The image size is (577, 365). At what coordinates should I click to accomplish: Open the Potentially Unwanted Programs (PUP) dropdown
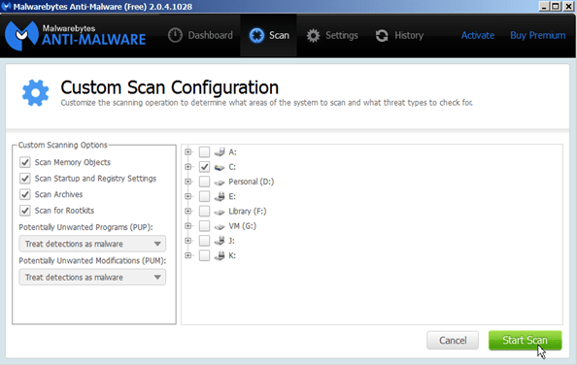click(92, 244)
